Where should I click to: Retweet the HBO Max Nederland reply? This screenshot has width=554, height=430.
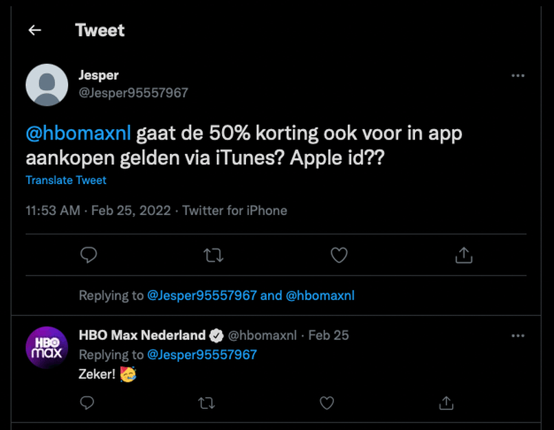206,403
